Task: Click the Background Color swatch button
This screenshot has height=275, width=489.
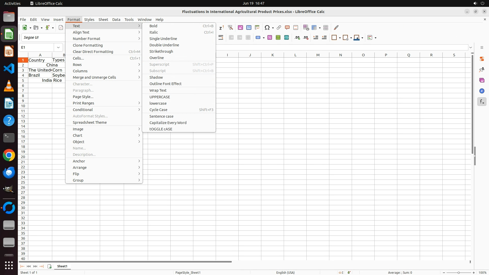Action: pyautogui.click(x=357, y=38)
